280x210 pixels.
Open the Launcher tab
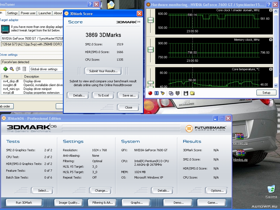[45, 13]
